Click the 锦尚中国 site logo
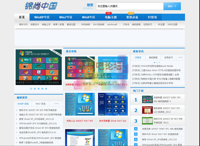The height and width of the screenshot is (146, 200). point(41,6)
